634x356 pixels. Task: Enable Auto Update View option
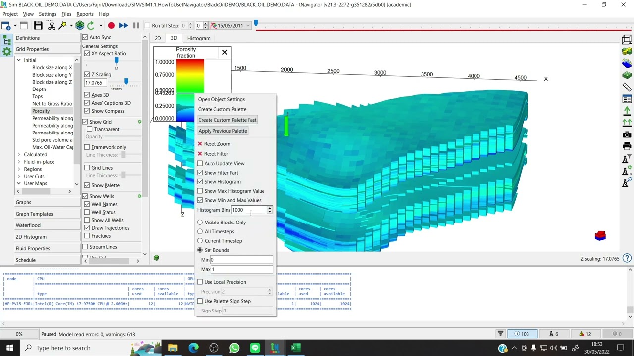coord(200,163)
